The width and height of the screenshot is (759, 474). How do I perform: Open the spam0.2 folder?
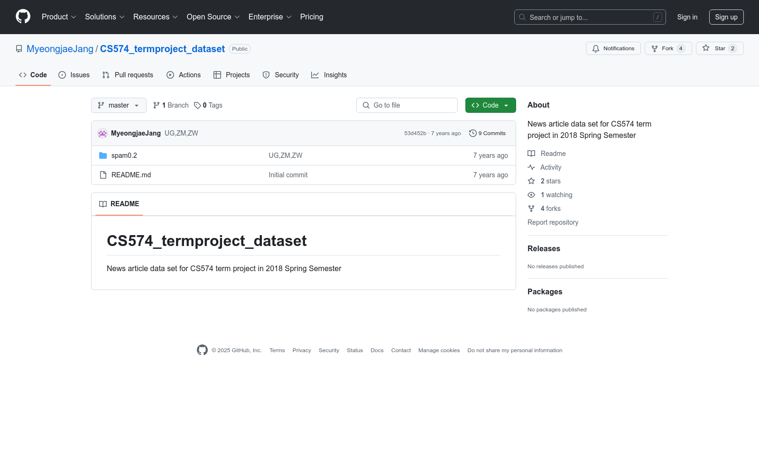coord(124,155)
